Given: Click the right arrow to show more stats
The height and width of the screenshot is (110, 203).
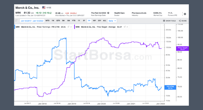Looking at the screenshot, I should [185, 14].
